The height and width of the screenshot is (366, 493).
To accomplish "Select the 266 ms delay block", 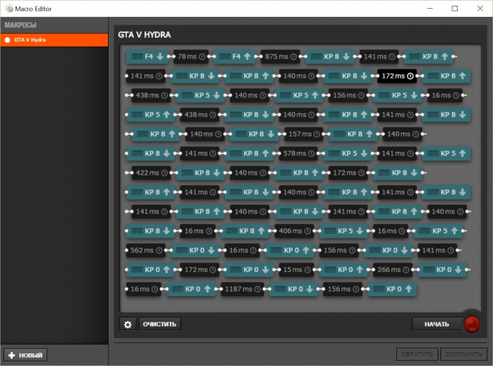I will coord(393,270).
